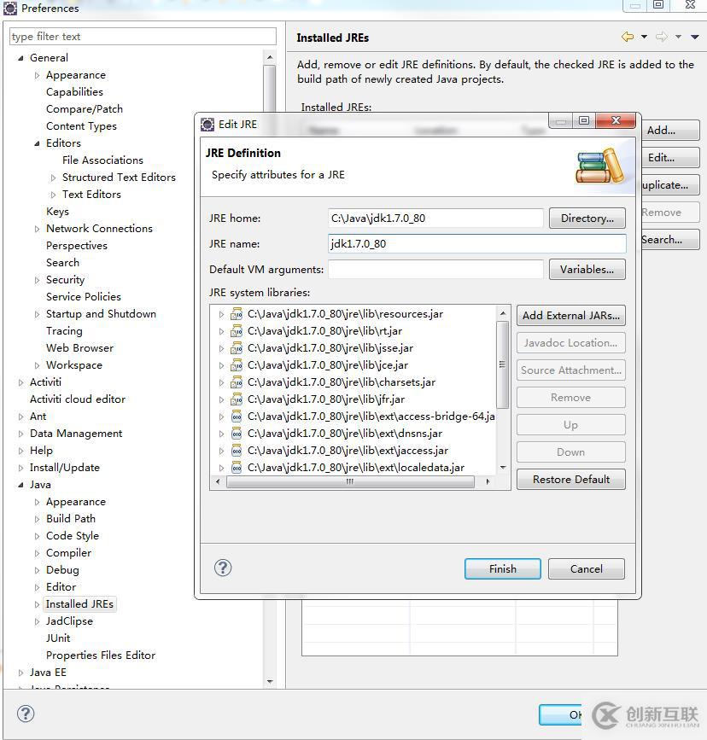Click Add External JARs... button
The image size is (707, 740).
click(571, 315)
